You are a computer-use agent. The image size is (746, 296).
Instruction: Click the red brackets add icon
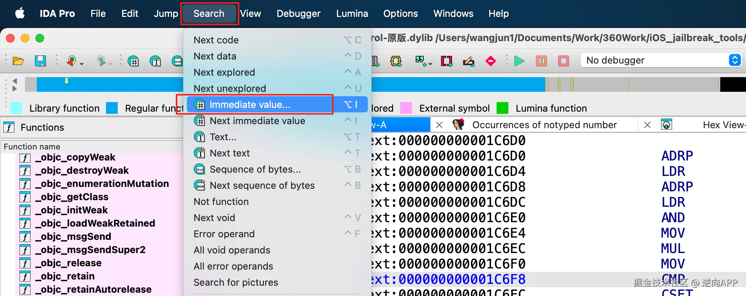tap(446, 61)
